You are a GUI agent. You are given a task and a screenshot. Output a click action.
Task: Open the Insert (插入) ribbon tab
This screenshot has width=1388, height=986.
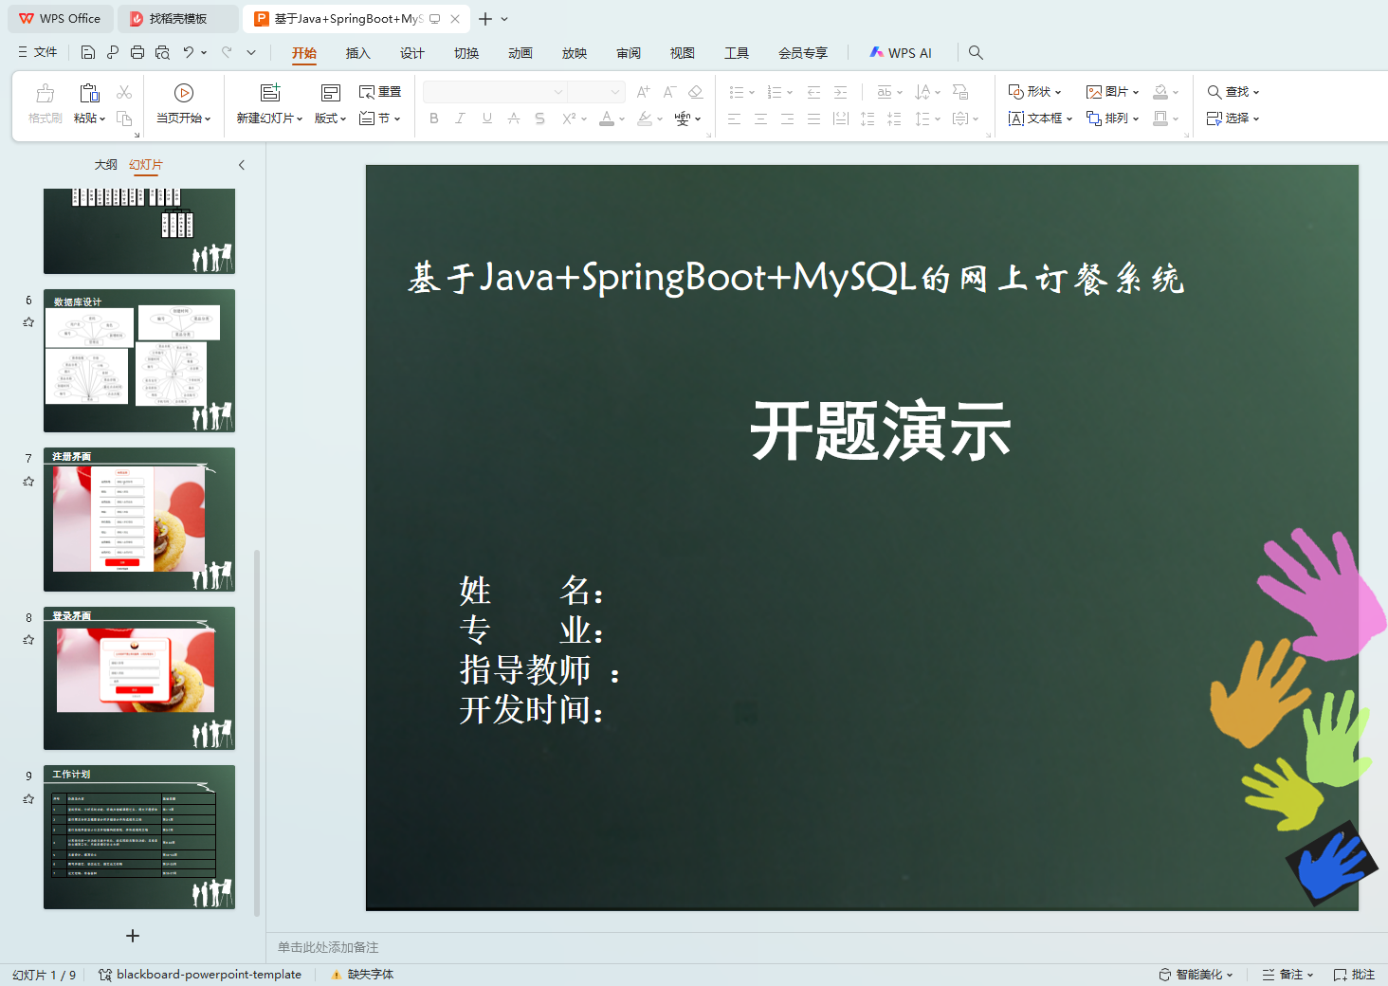point(358,53)
